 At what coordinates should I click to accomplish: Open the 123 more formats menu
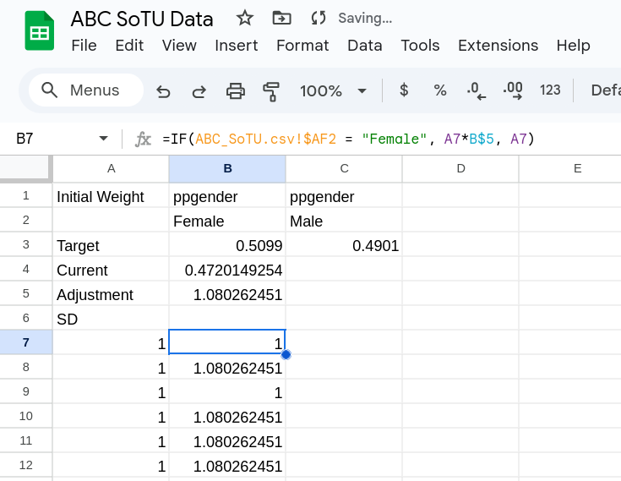point(550,90)
